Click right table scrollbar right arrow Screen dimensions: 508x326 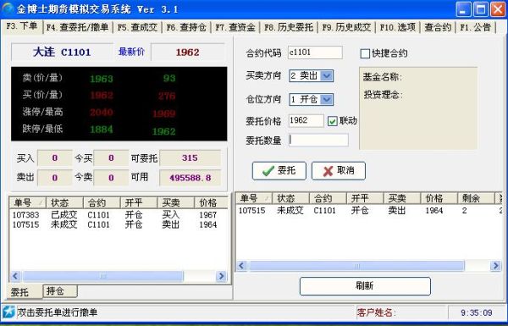point(495,266)
